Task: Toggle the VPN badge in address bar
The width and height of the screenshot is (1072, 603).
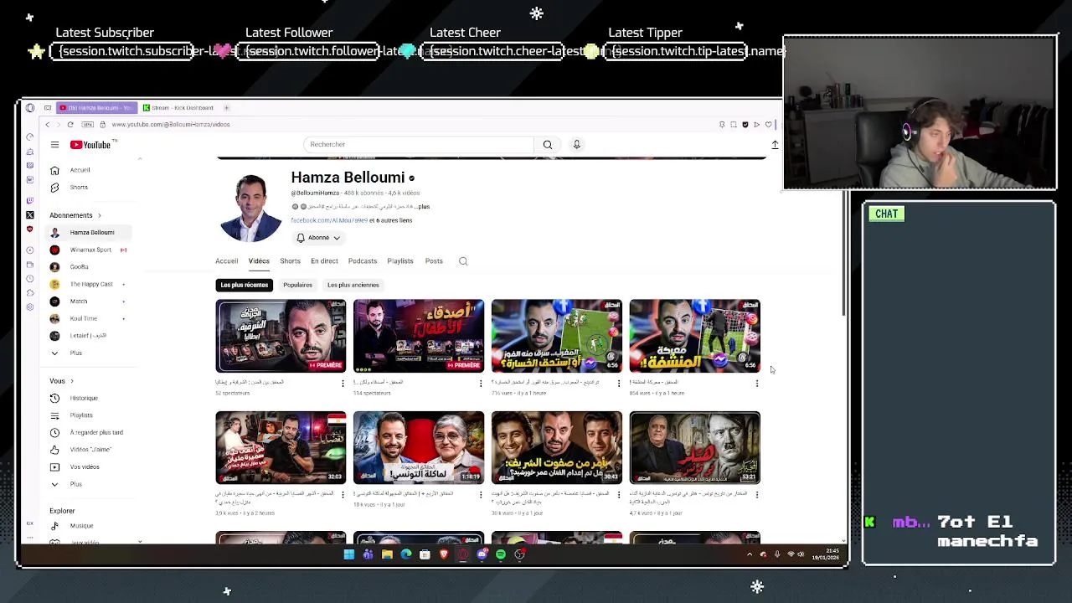Action: [x=87, y=125]
